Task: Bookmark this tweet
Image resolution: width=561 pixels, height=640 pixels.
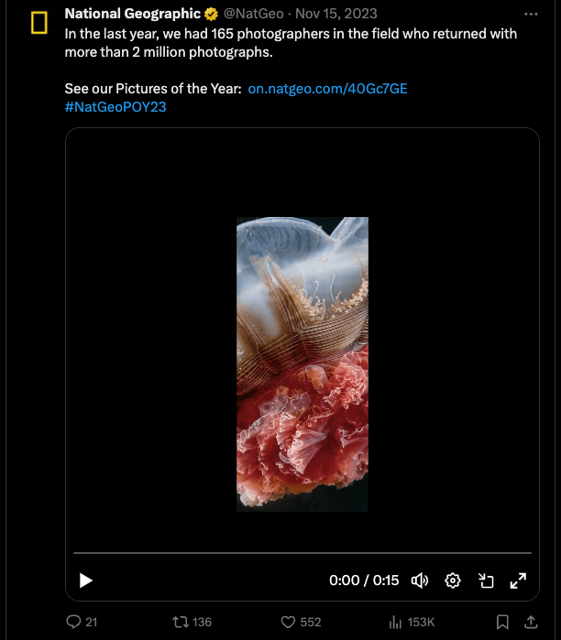Action: (x=502, y=622)
